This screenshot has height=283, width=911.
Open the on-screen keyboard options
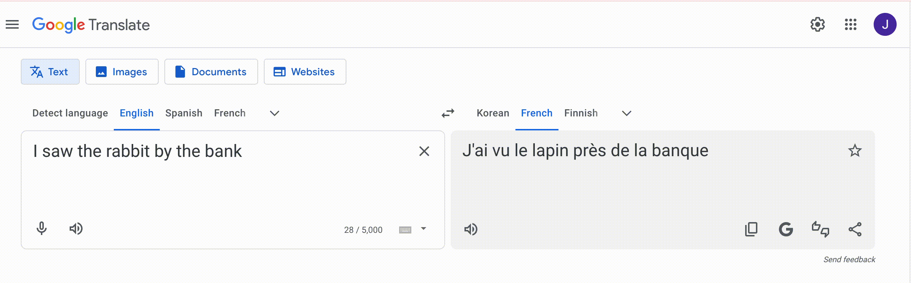[x=405, y=229]
